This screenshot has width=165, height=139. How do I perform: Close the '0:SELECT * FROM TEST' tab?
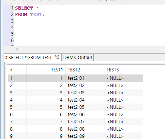pos(57,57)
